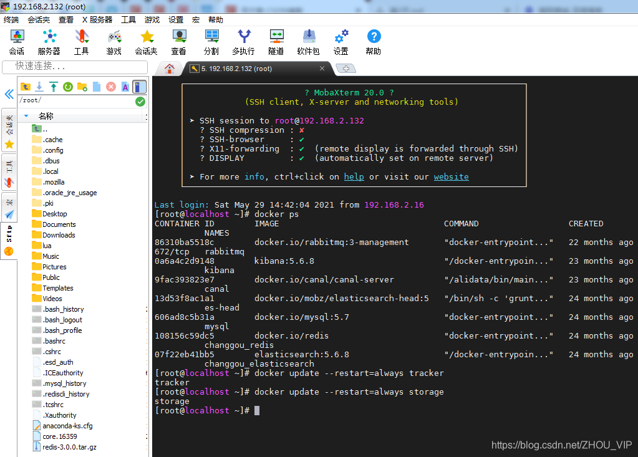
Task: Select the '..' parent folder entry
Action: point(40,129)
